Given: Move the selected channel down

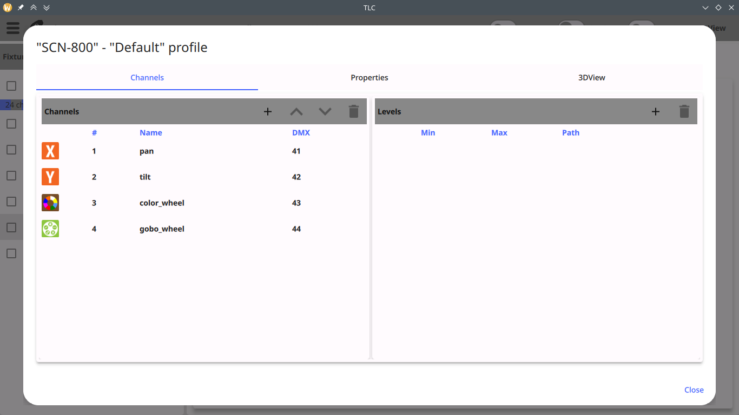Looking at the screenshot, I should 325,111.
